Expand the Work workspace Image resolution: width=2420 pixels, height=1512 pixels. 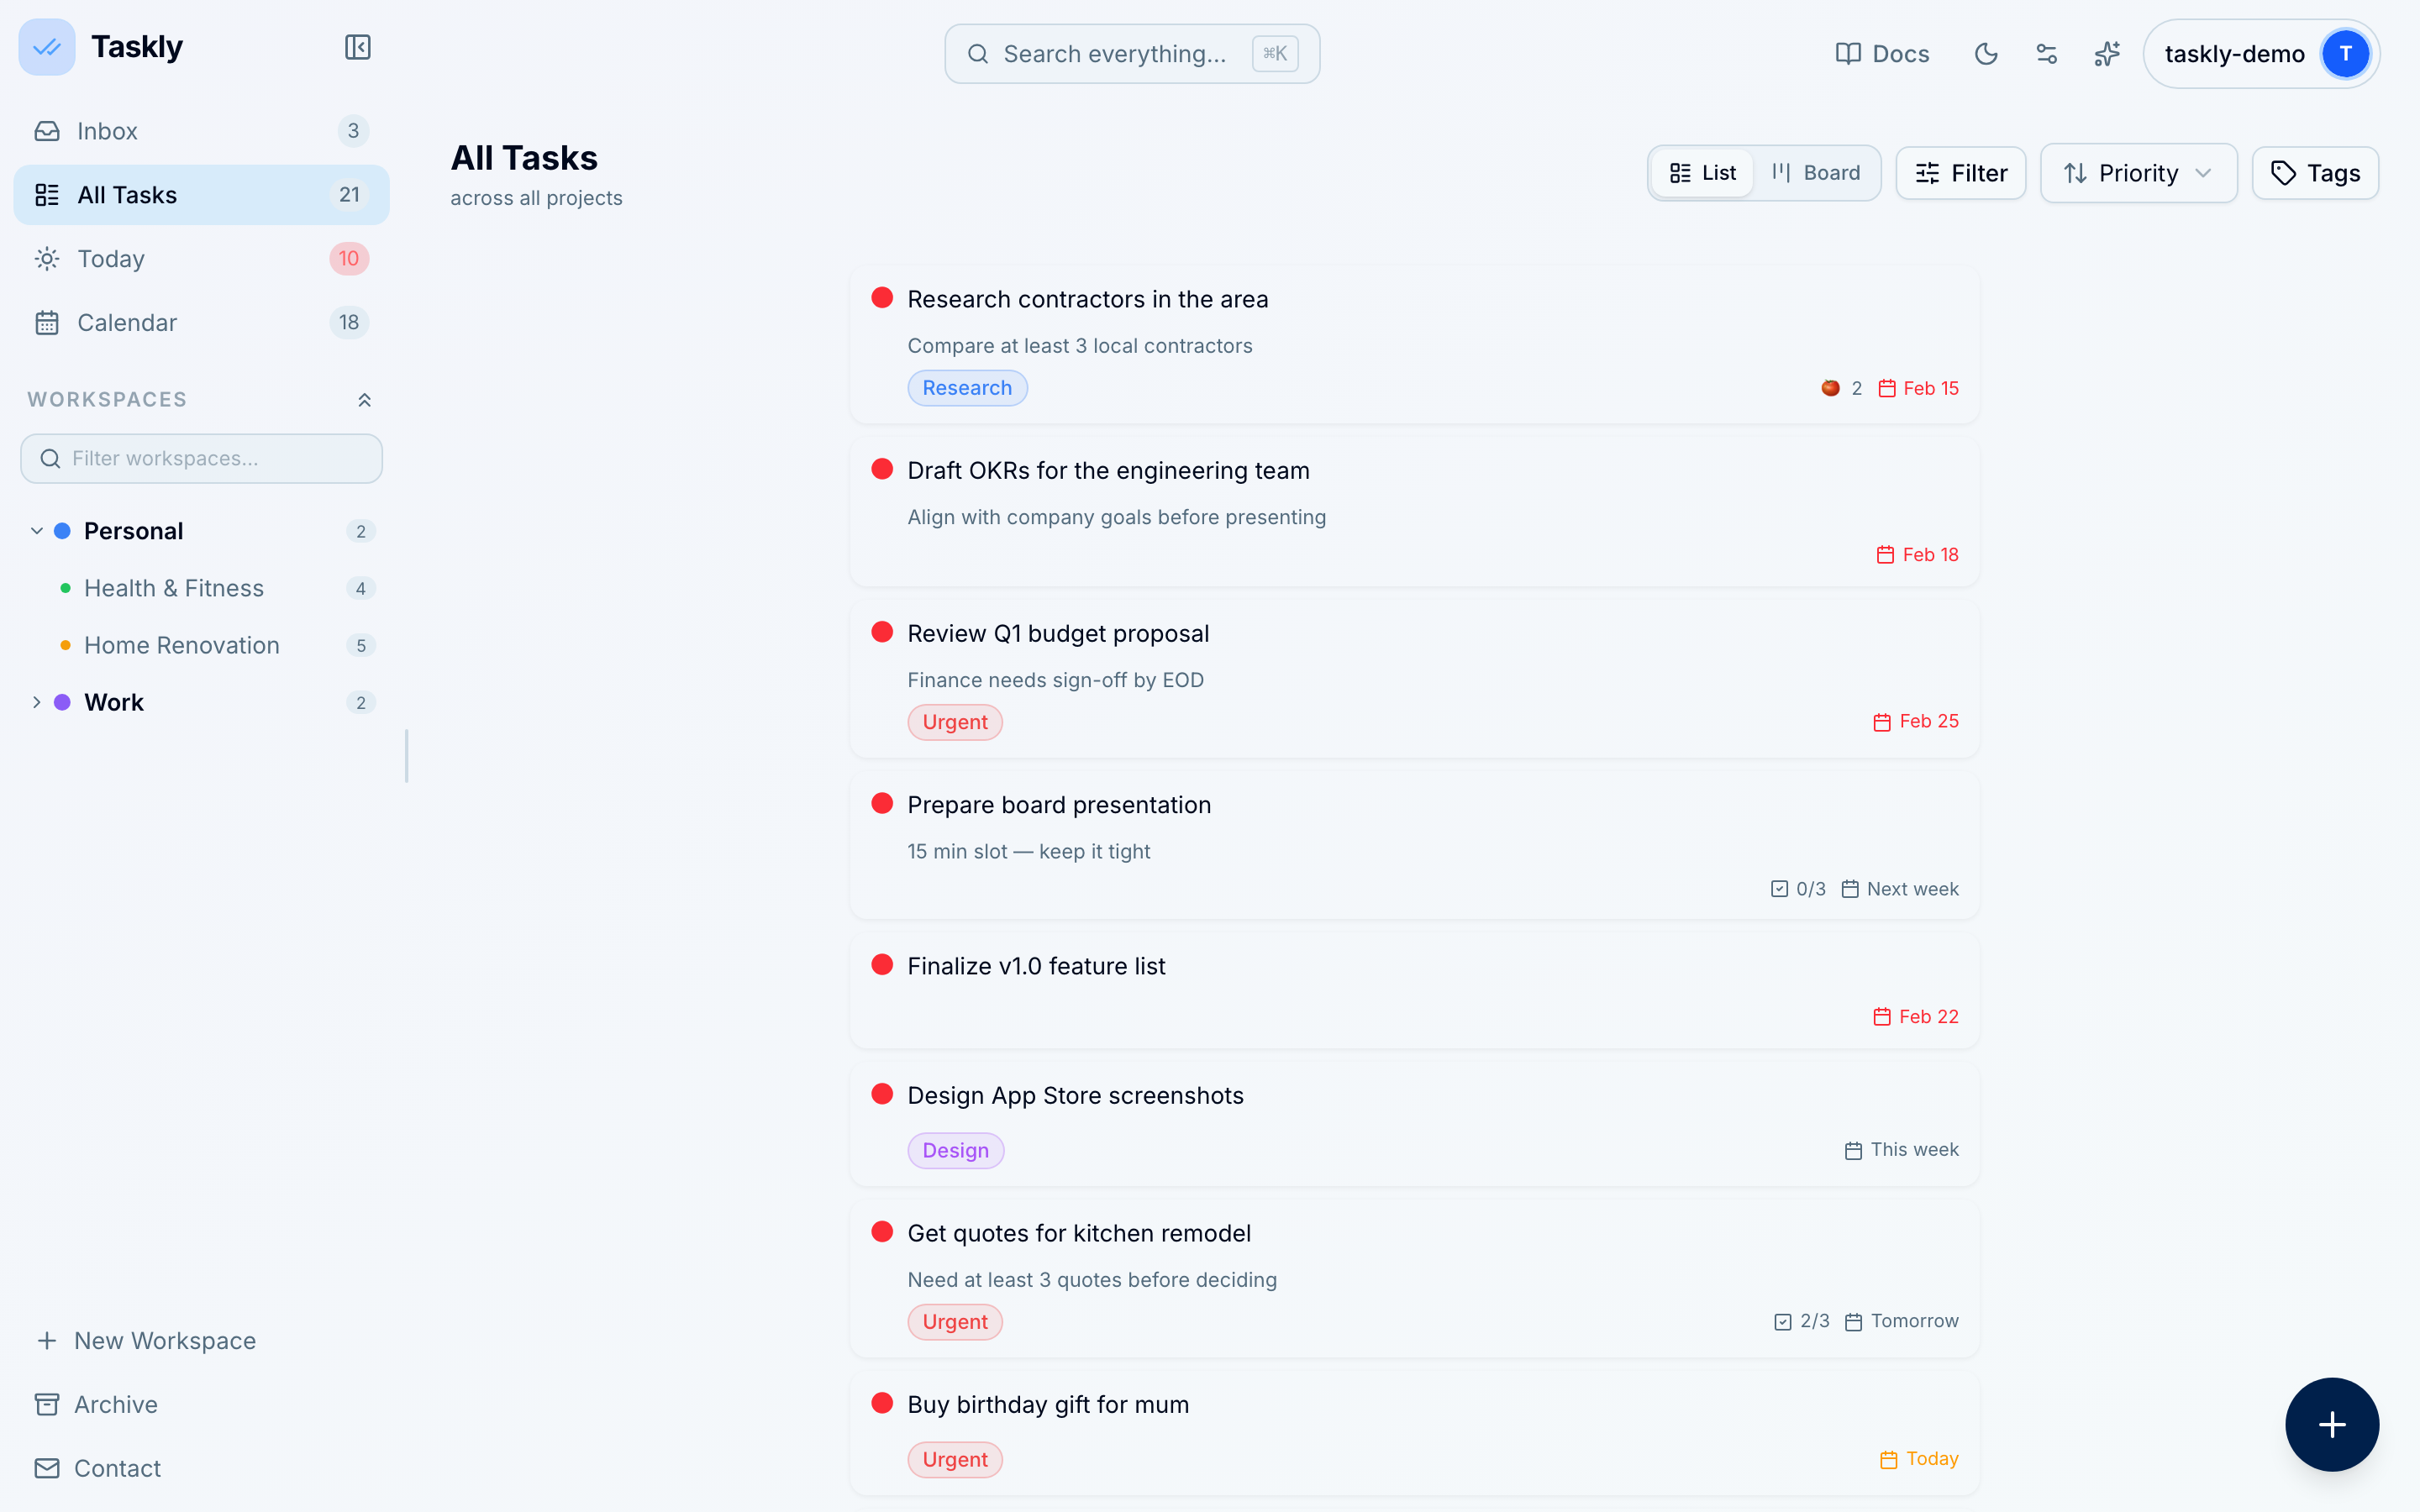(x=37, y=702)
